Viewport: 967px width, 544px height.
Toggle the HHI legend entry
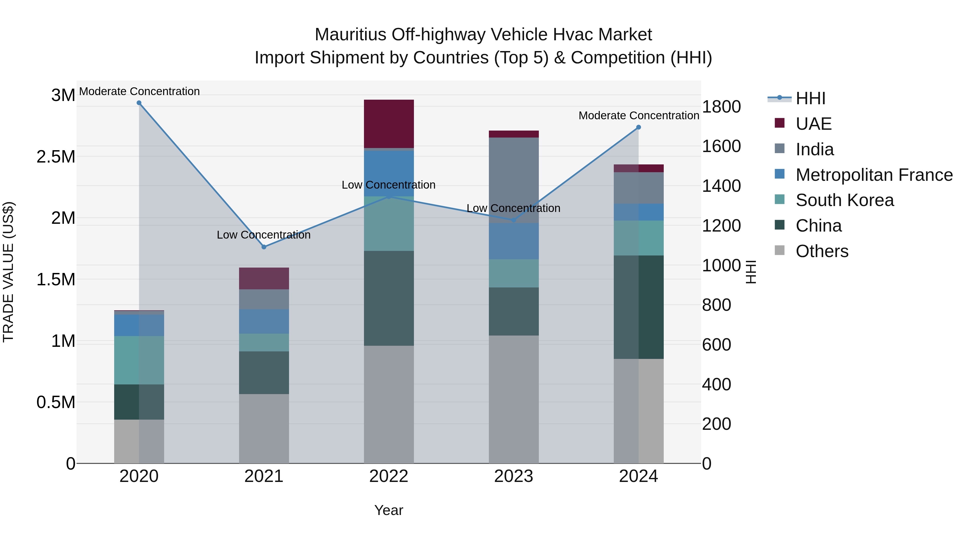(x=797, y=98)
